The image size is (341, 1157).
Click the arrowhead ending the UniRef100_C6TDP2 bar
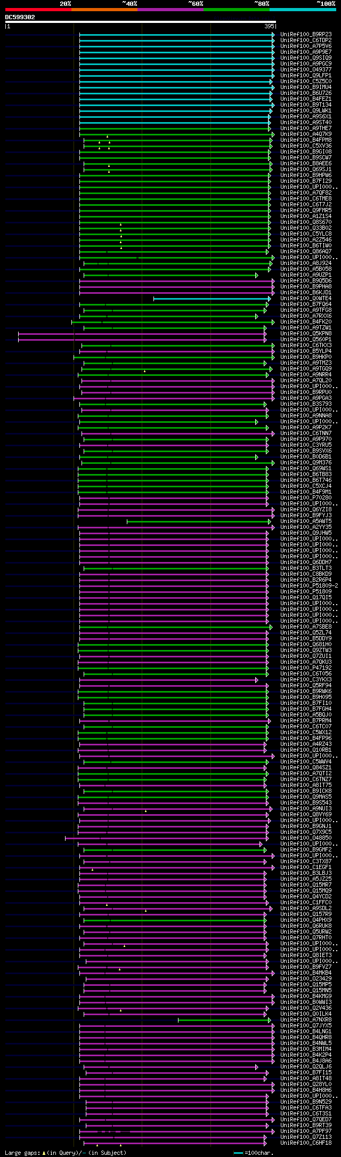274,41
